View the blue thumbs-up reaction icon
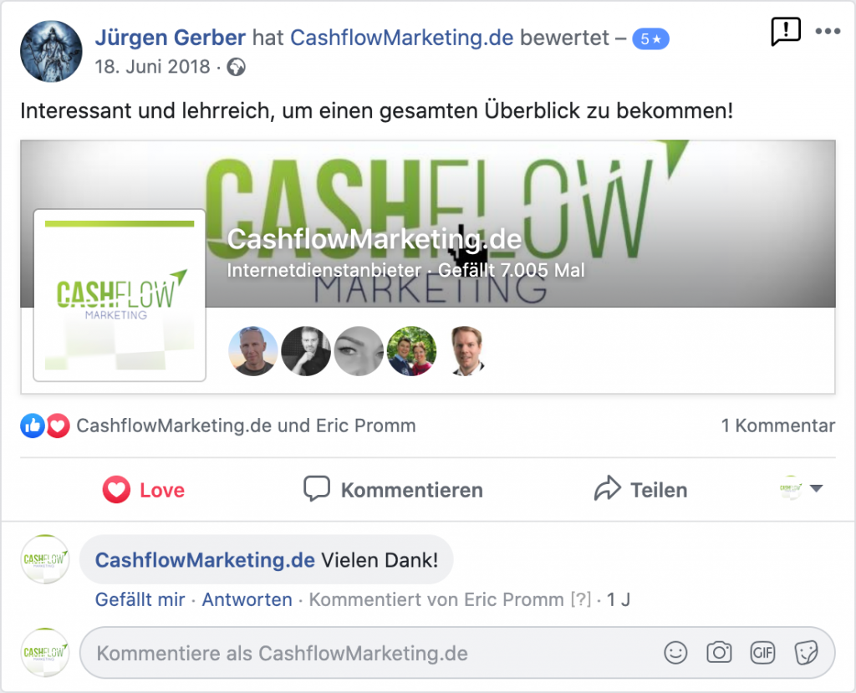 33,426
